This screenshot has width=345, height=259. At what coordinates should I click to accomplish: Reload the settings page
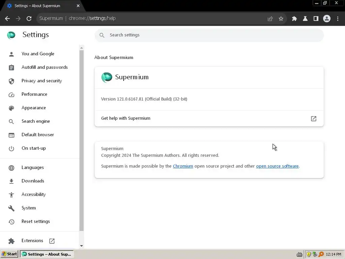coord(29,19)
